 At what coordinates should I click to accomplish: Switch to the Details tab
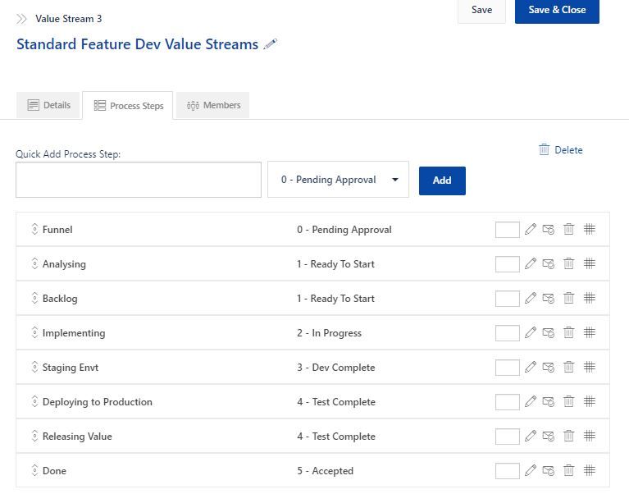[48, 105]
